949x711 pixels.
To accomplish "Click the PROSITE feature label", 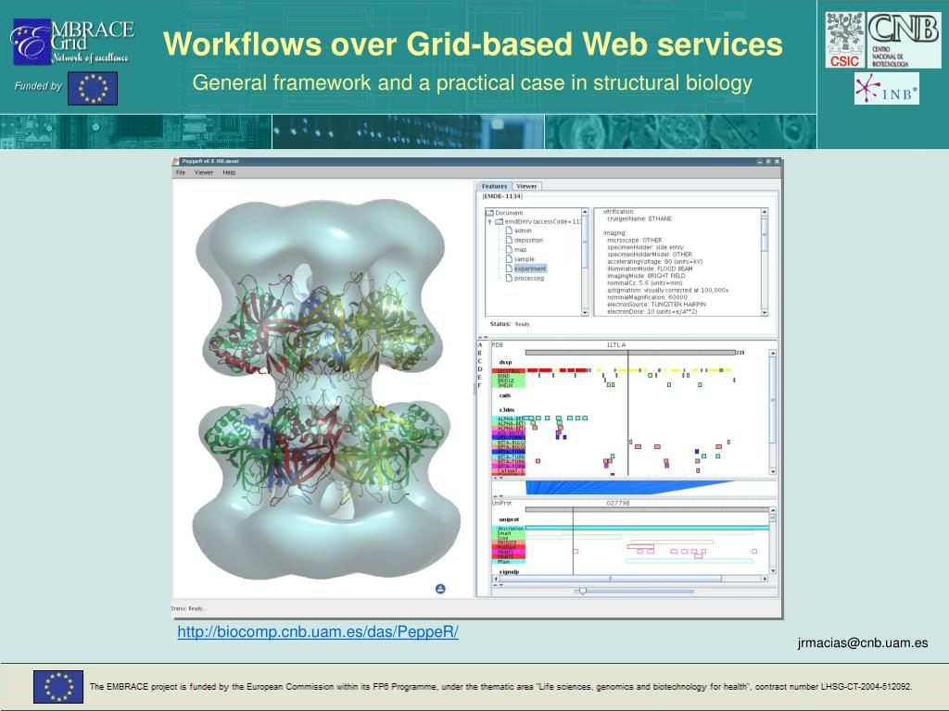I will click(509, 543).
